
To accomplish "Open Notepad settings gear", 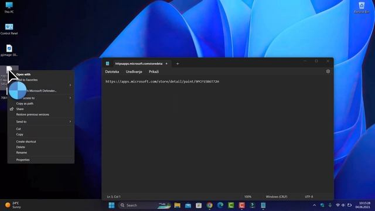I will 328,72.
